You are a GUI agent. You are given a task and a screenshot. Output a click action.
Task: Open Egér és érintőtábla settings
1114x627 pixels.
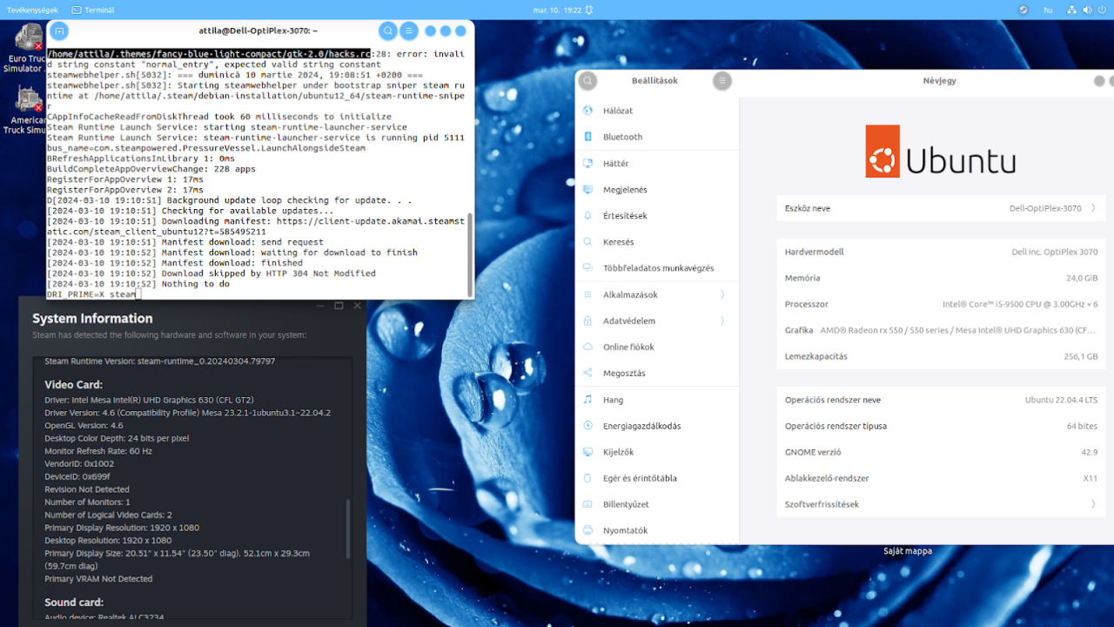click(x=657, y=478)
